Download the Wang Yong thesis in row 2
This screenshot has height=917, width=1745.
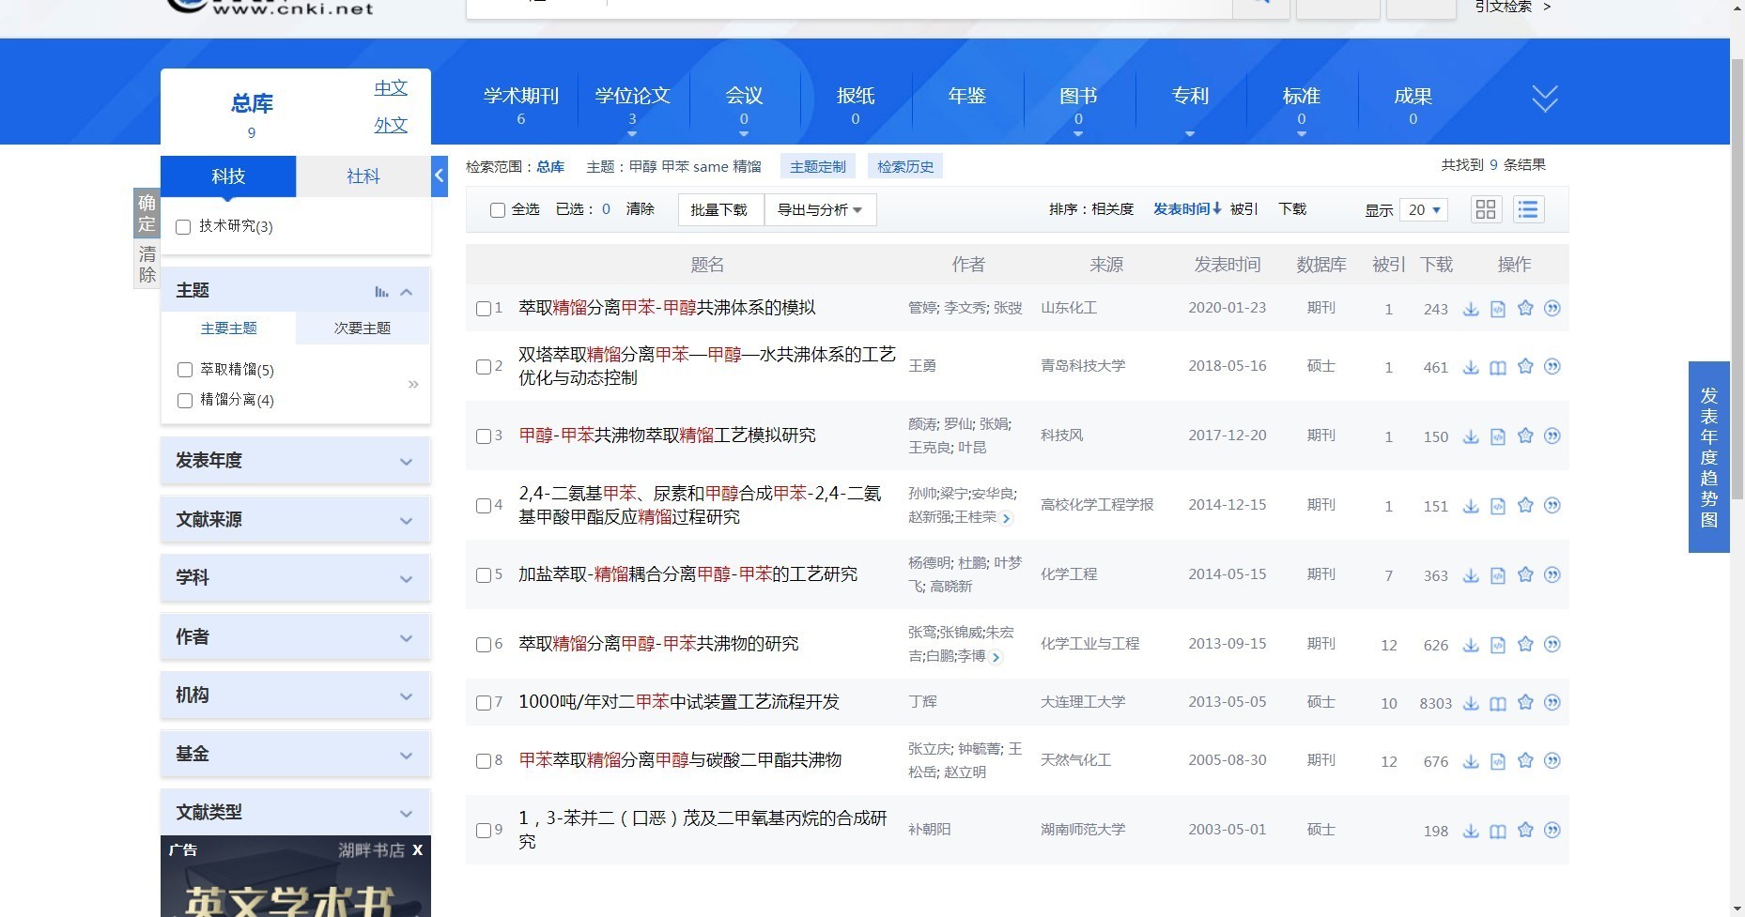click(x=1471, y=367)
